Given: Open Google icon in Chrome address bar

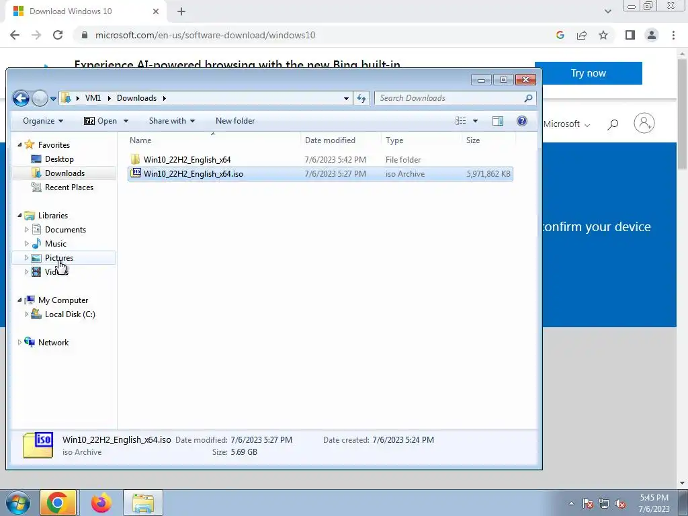Looking at the screenshot, I should pyautogui.click(x=560, y=35).
